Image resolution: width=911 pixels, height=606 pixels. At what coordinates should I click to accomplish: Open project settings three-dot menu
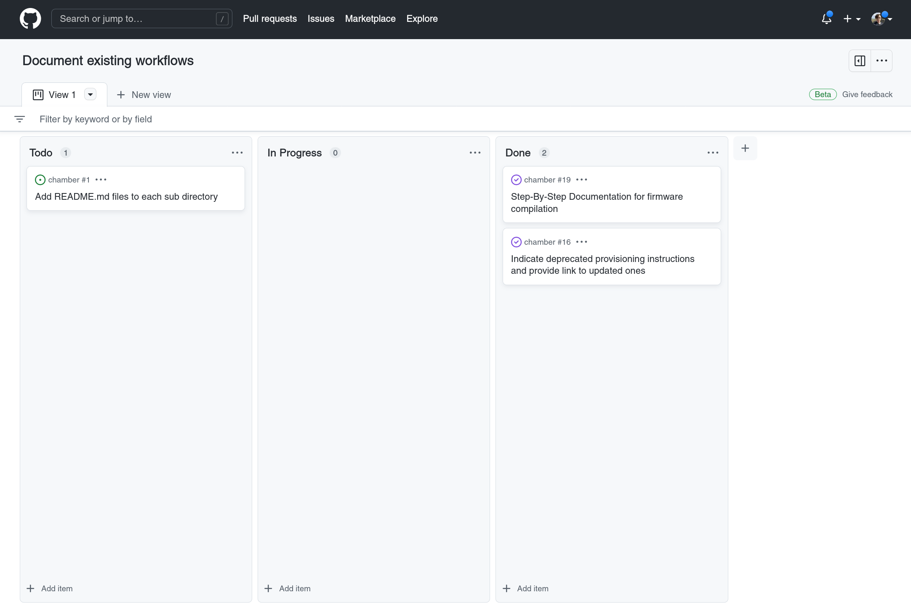(882, 61)
